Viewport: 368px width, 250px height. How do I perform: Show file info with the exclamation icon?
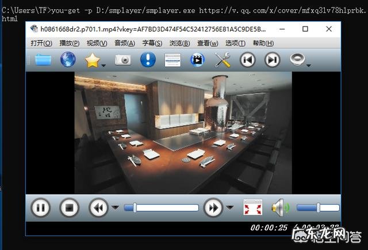(148, 59)
